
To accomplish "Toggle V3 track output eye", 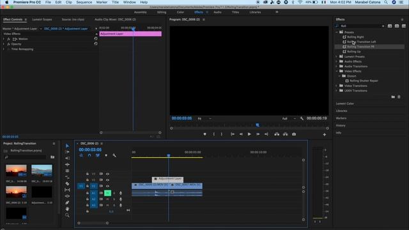I will click(x=107, y=174).
